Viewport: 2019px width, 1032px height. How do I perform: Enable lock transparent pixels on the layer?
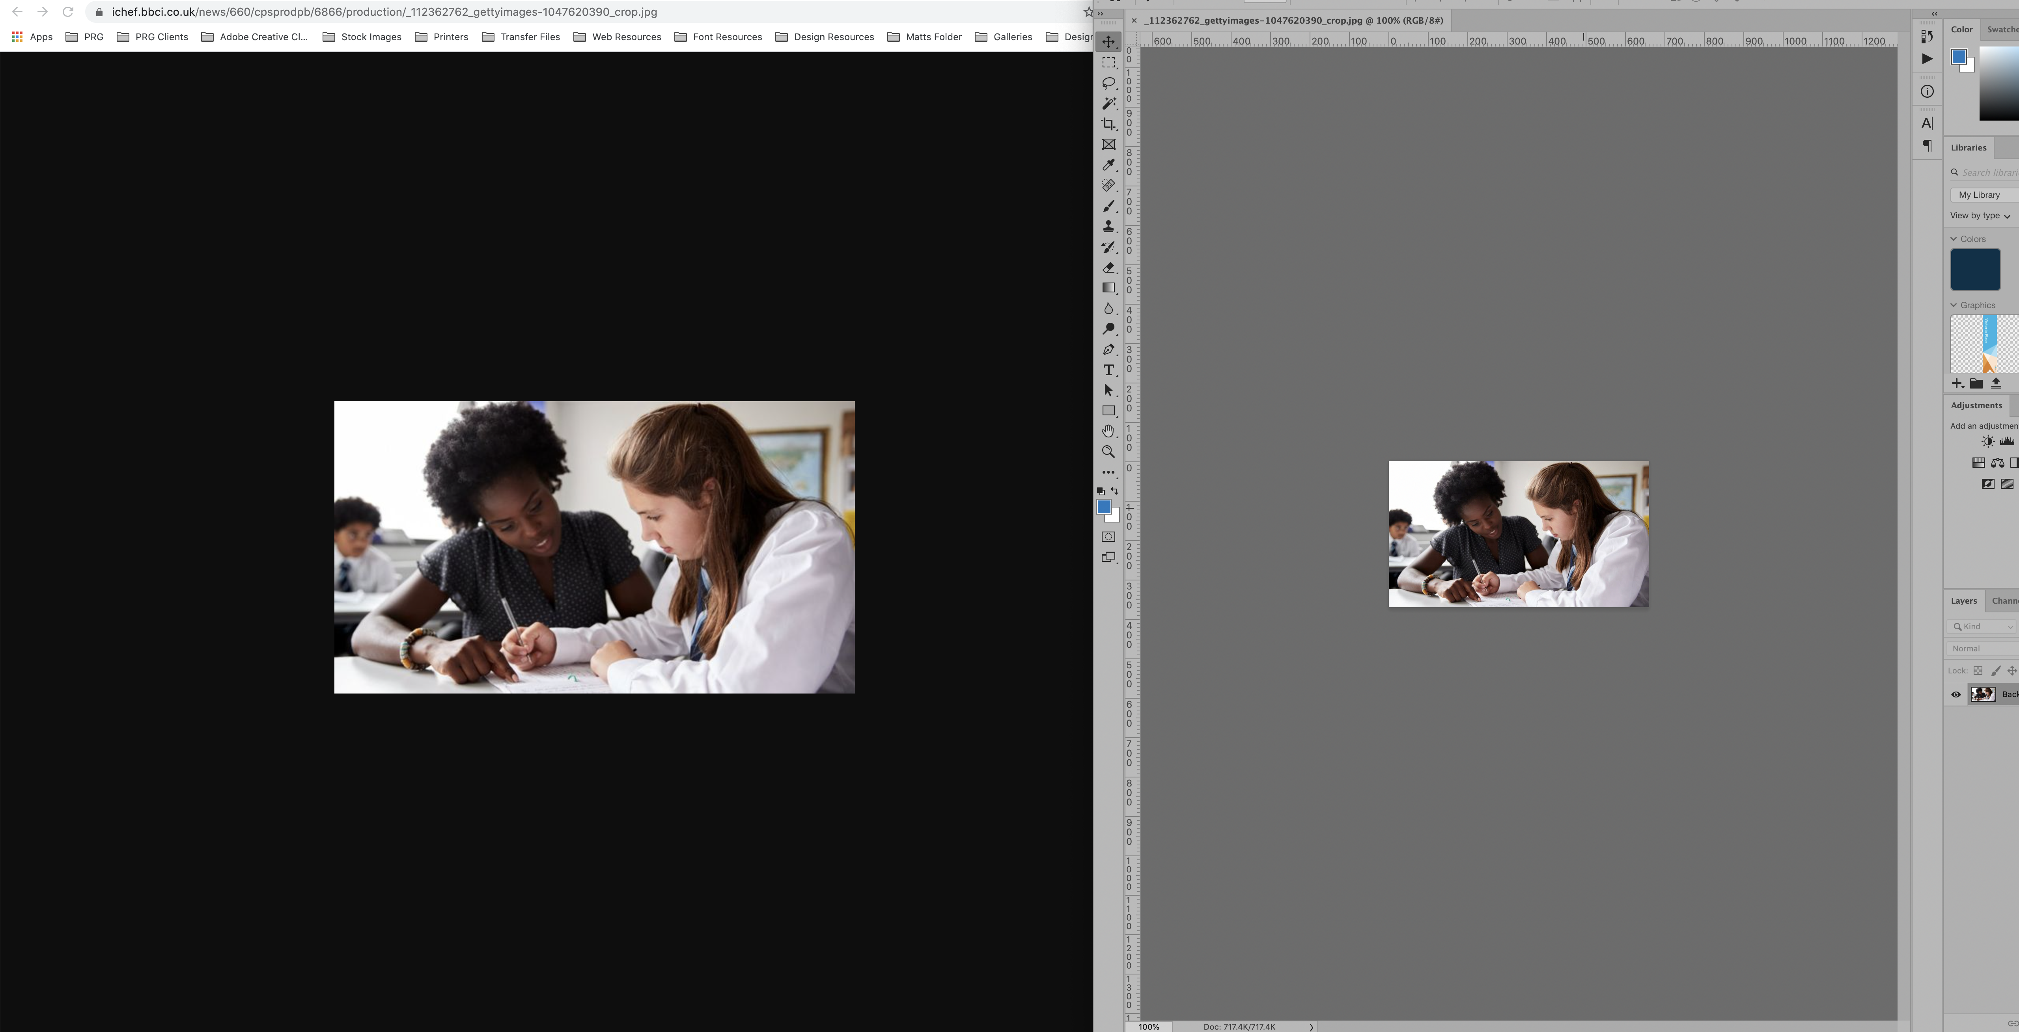click(1978, 670)
